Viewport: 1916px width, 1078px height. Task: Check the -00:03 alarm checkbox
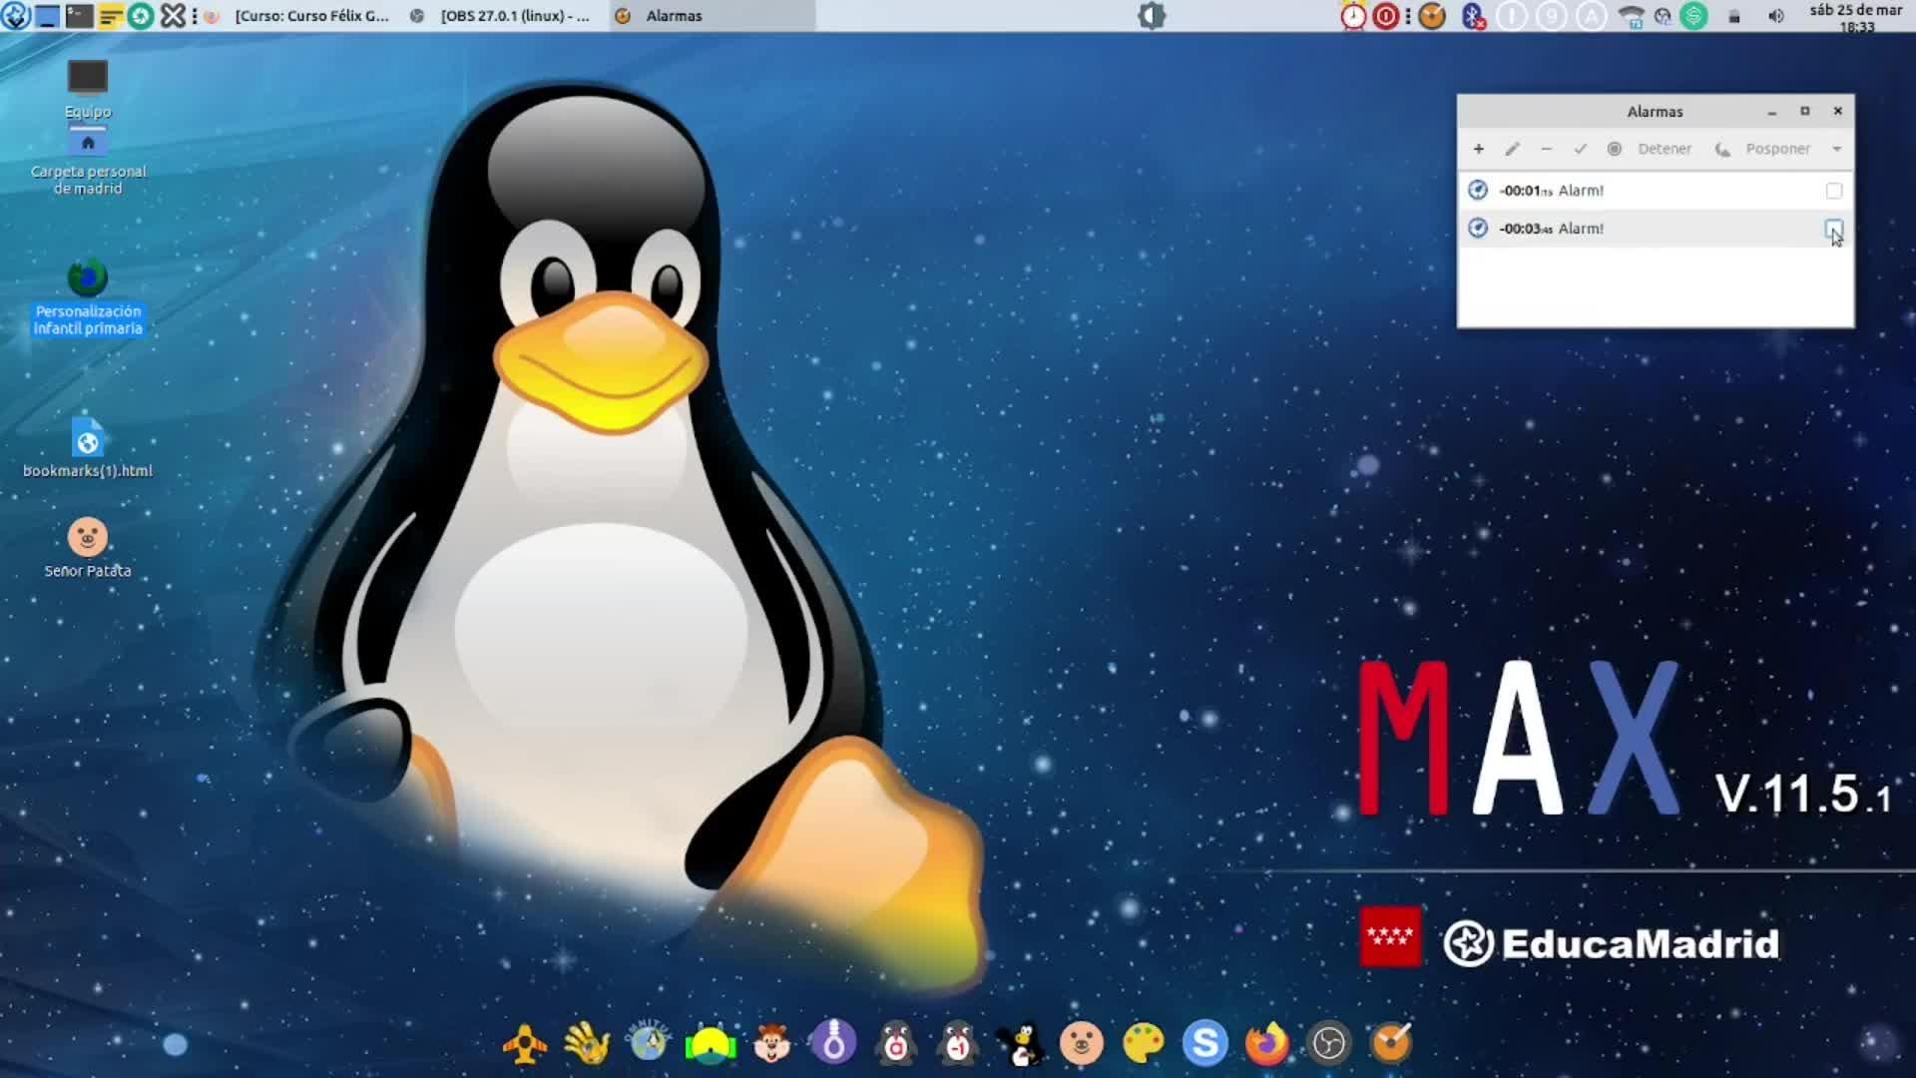click(x=1833, y=229)
